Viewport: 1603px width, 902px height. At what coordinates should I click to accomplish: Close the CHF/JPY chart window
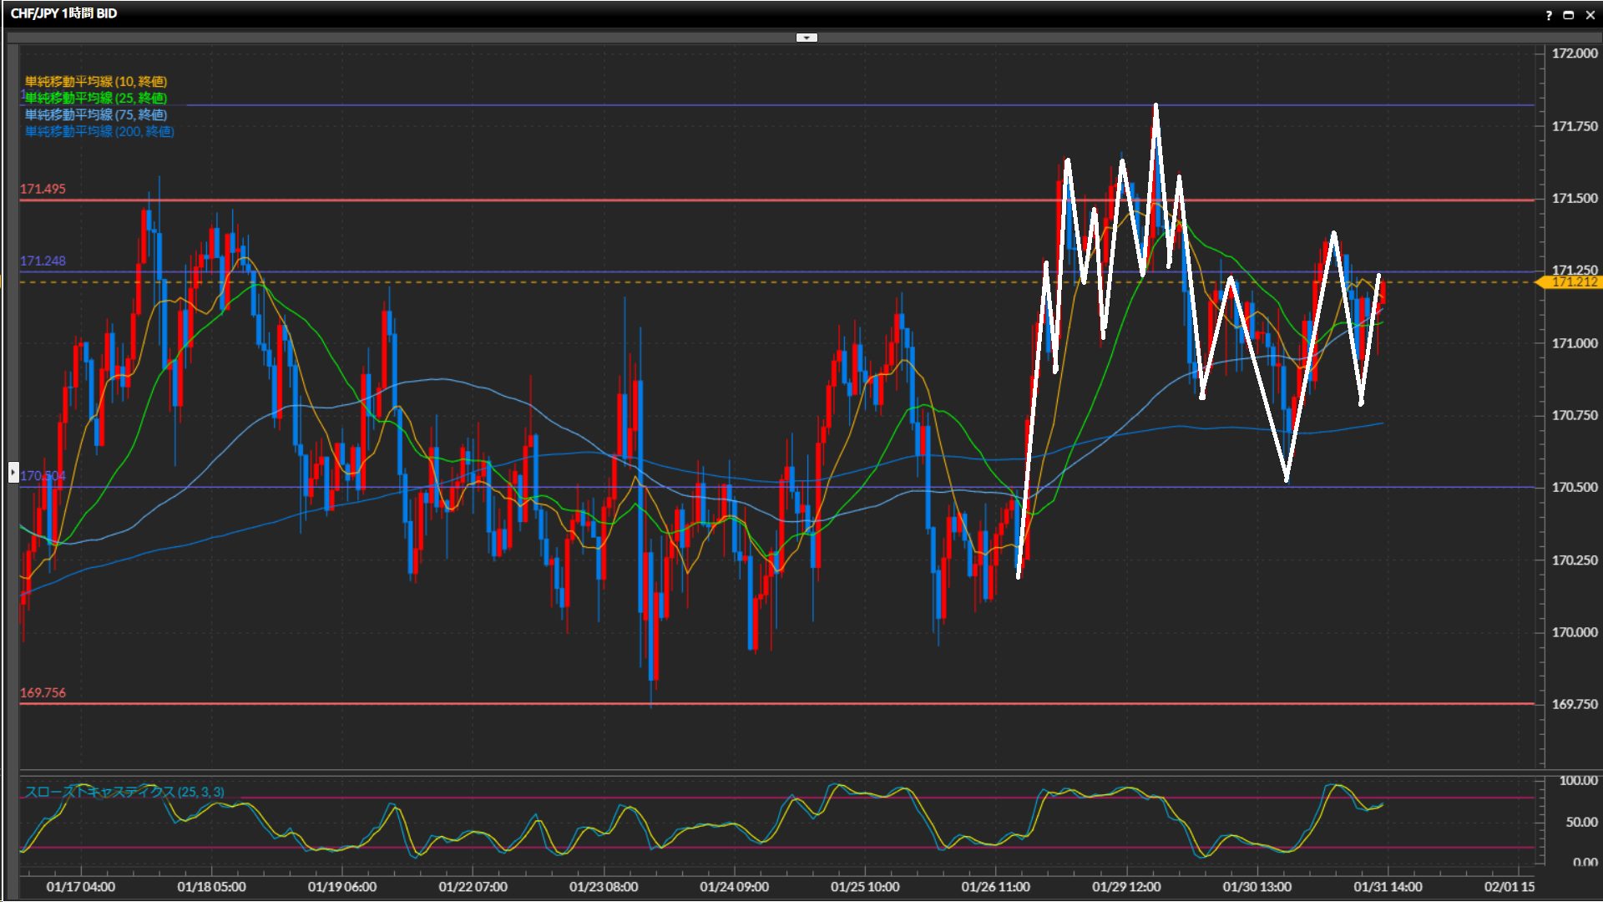(1590, 15)
